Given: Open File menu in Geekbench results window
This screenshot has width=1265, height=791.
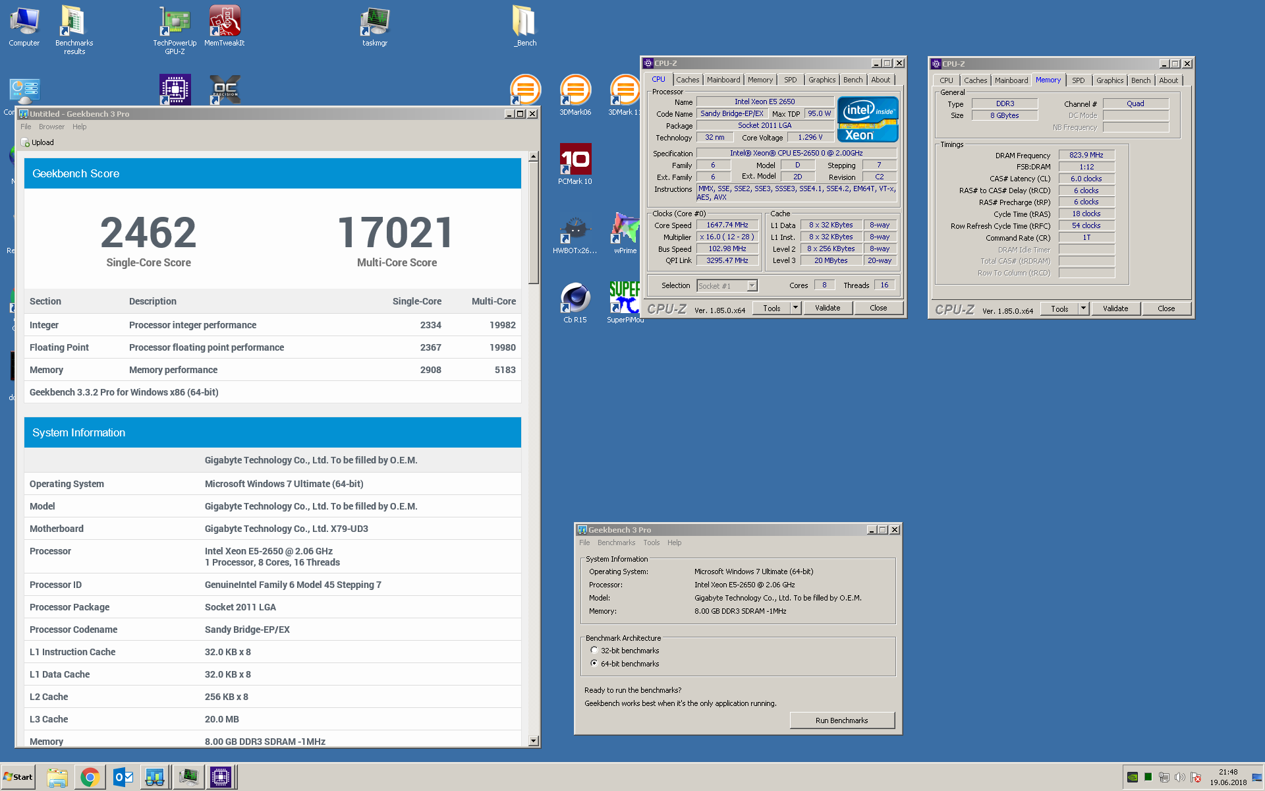Looking at the screenshot, I should point(26,127).
